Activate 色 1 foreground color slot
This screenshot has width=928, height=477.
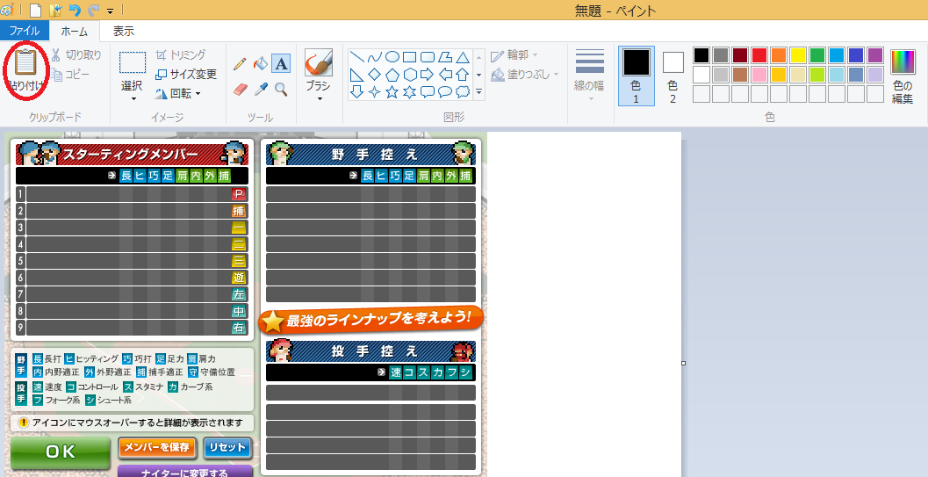(637, 76)
